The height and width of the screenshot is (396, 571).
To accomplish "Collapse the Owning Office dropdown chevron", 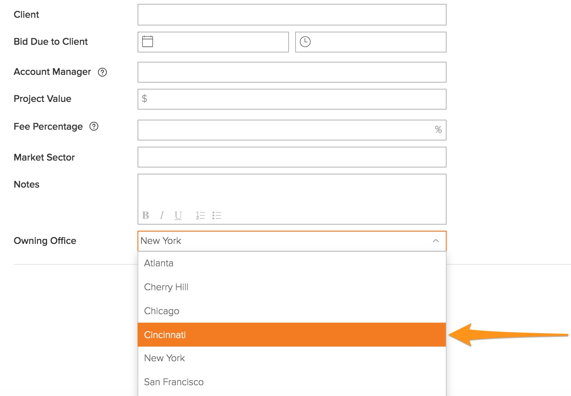I will tap(436, 241).
